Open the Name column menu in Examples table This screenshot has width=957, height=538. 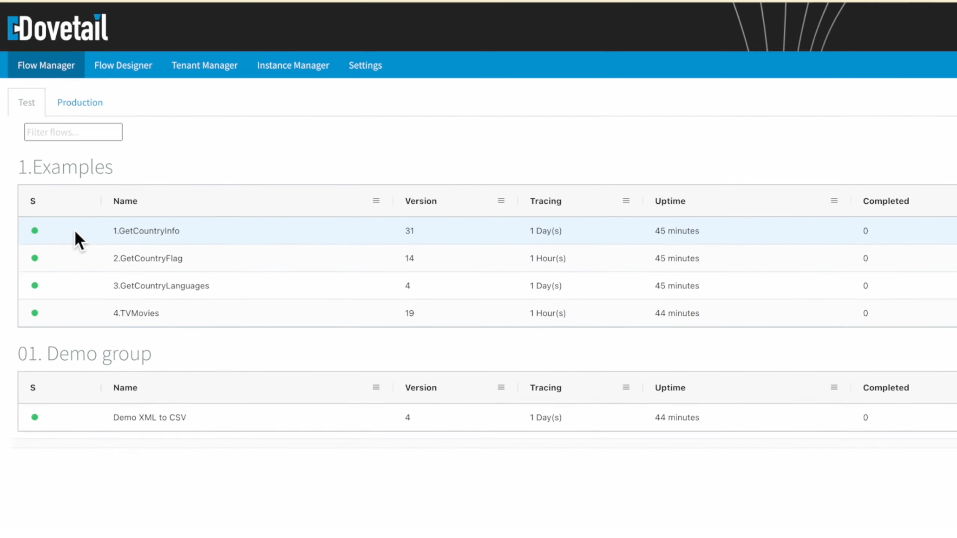tap(376, 201)
